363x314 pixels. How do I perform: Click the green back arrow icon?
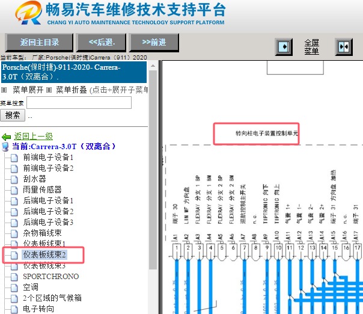(x=6, y=137)
